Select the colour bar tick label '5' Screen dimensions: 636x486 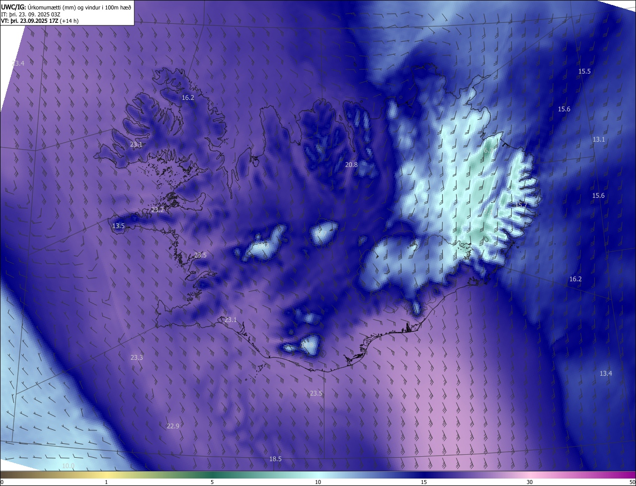[212, 482]
